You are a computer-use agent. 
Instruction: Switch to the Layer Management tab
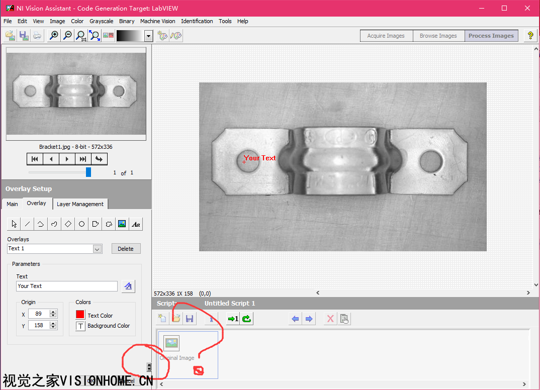click(80, 204)
